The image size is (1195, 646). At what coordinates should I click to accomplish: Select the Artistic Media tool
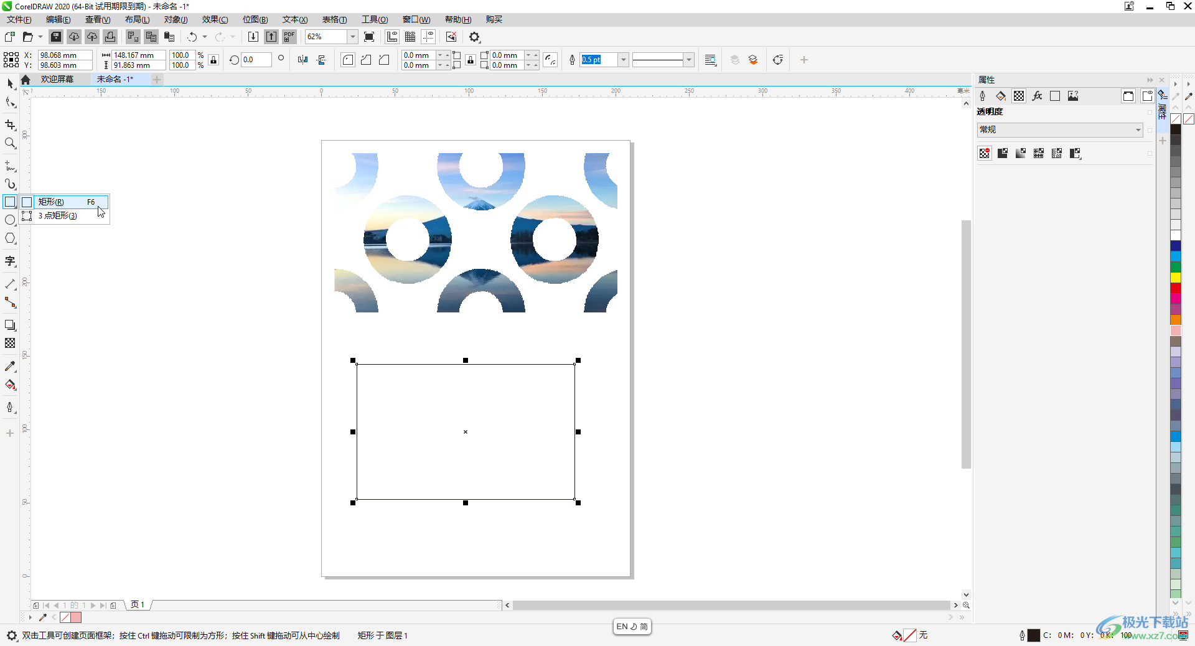click(10, 184)
